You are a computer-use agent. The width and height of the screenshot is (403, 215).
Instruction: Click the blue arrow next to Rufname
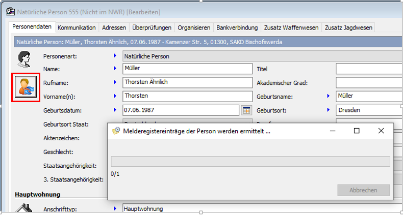115,82
